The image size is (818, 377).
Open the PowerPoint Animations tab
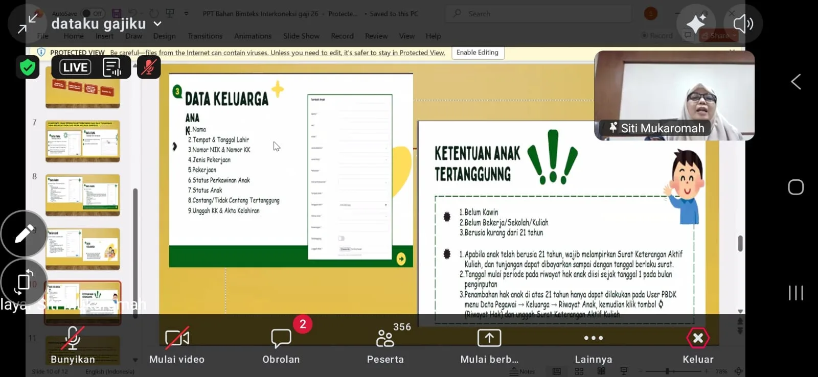(x=253, y=36)
